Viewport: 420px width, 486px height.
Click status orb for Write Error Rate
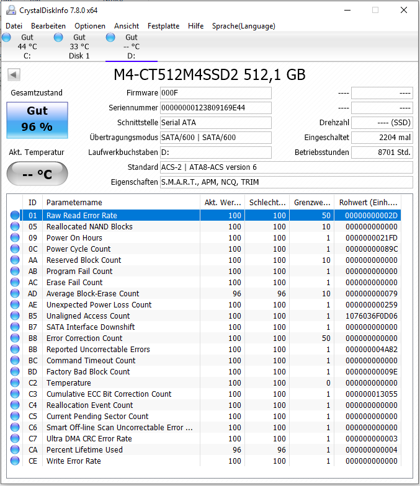point(15,461)
